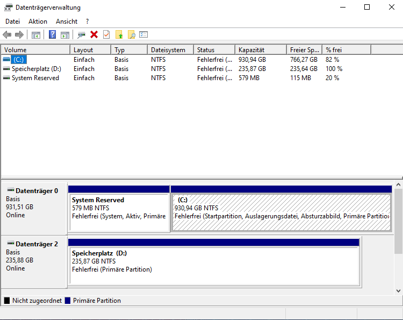This screenshot has height=320, width=403.
Task: Click the red X delete icon
Action: (x=94, y=35)
